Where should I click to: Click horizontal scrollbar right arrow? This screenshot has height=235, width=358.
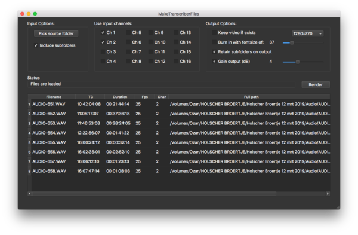(328, 194)
